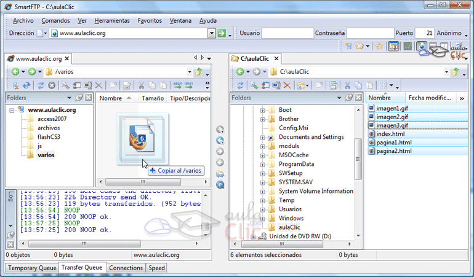Open the Comandos menu
Image resolution: width=474 pixels, height=277 pixels.
click(55, 20)
